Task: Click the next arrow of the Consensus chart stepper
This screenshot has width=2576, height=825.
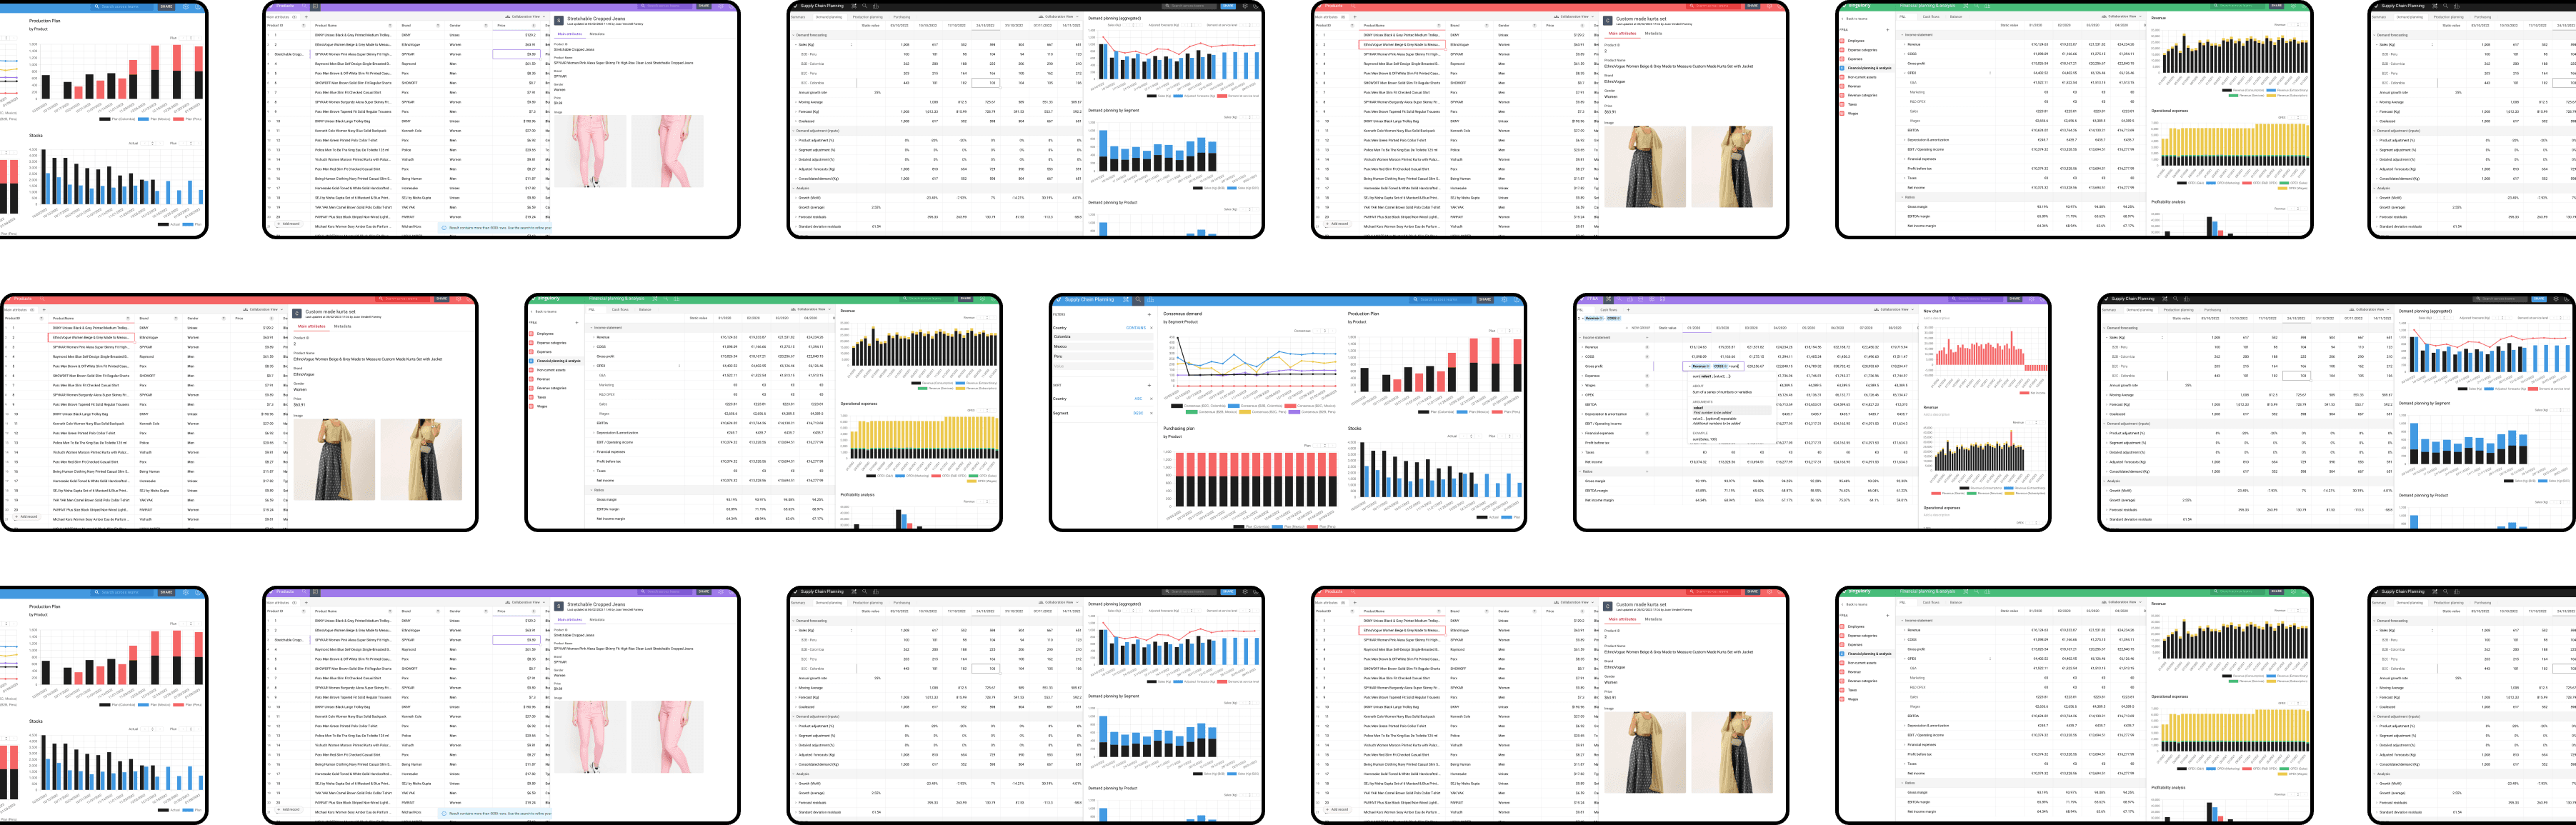Action: [x=1333, y=331]
